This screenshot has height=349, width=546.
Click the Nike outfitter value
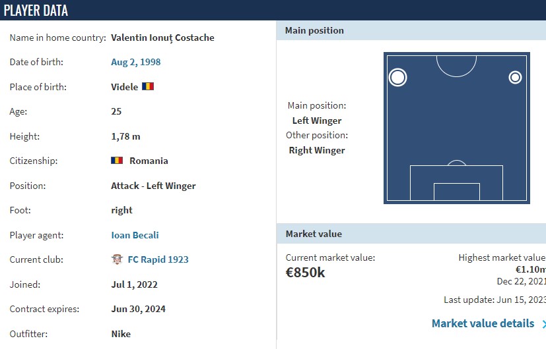pyautogui.click(x=121, y=334)
